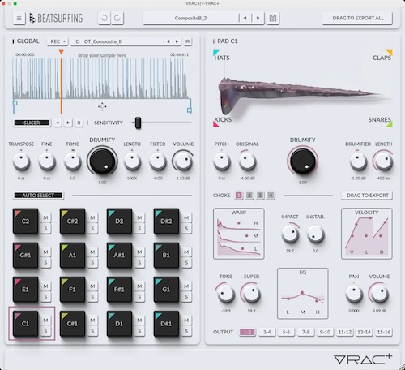Go to previous preset arrow beside CompositeB_2
The height and width of the screenshot is (370, 405).
(245, 18)
